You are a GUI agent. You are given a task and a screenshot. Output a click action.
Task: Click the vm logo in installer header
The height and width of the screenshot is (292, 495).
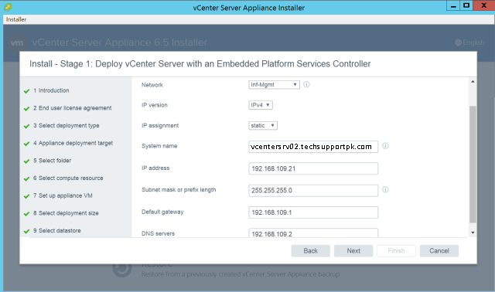pos(17,42)
